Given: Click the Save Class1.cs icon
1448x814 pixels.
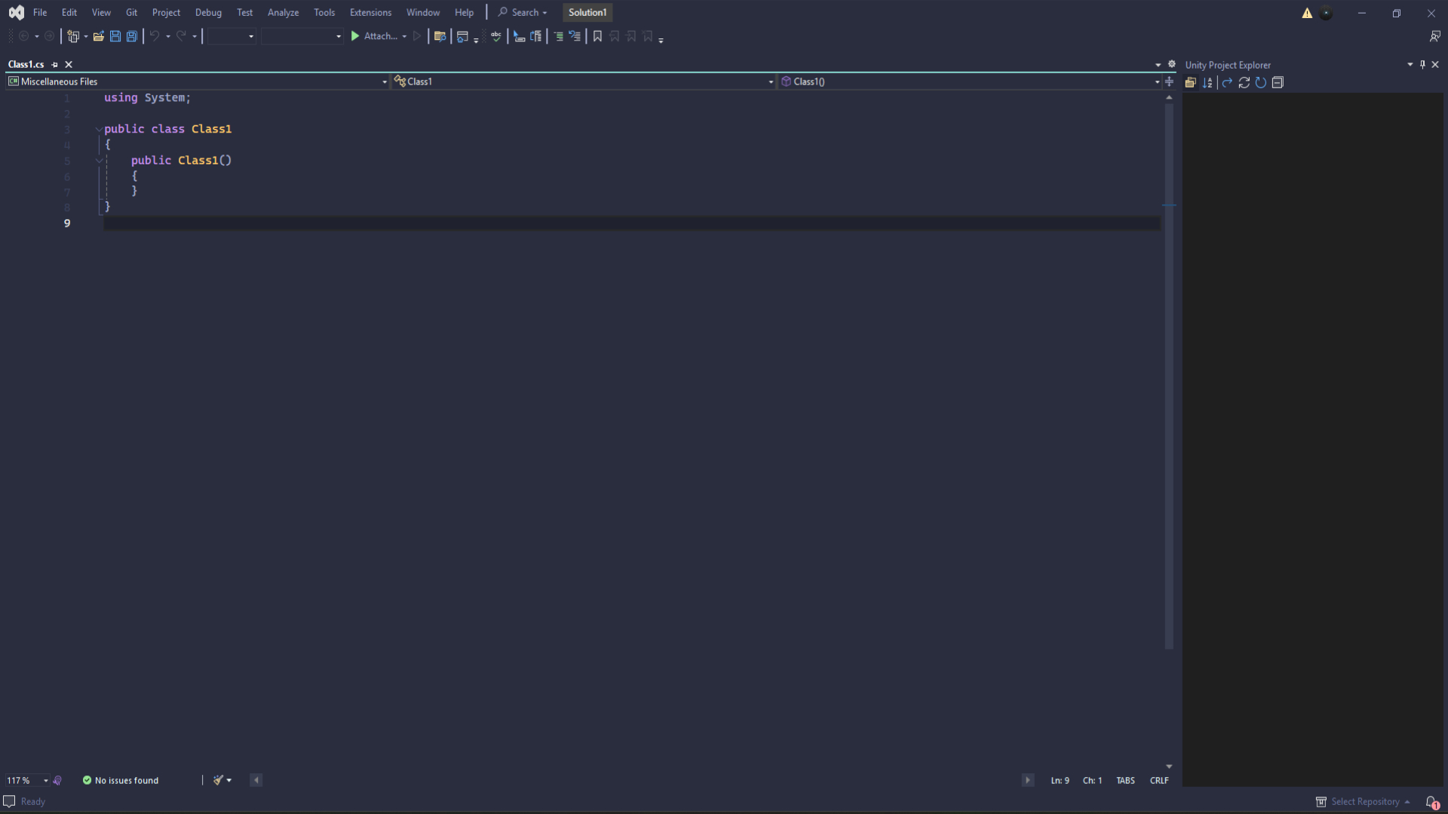Looking at the screenshot, I should click(x=115, y=36).
